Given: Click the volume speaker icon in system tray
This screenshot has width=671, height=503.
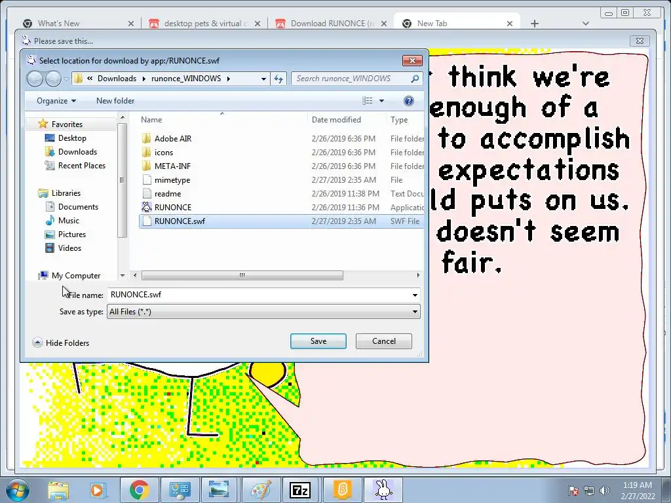Looking at the screenshot, I should pos(605,491).
